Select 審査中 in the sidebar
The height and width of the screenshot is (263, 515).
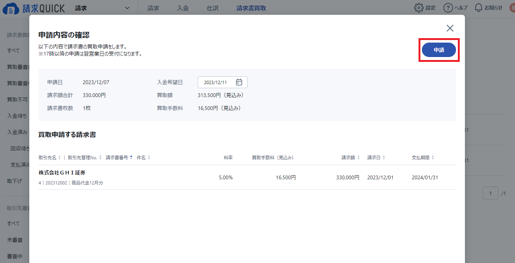click(x=15, y=256)
